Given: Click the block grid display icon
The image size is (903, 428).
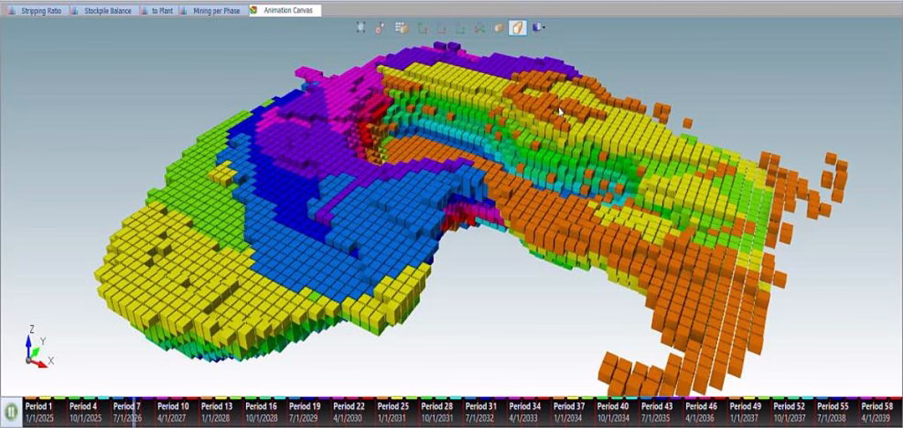Looking at the screenshot, I should [x=401, y=27].
